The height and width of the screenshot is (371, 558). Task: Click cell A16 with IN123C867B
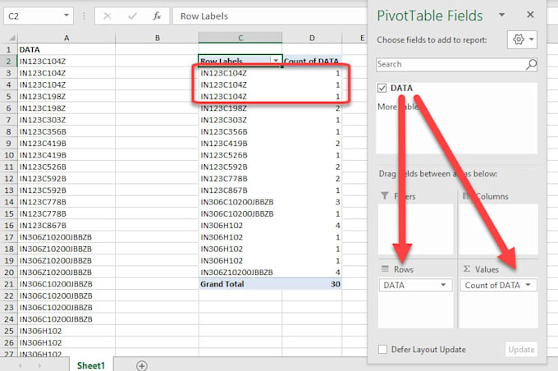coord(66,226)
